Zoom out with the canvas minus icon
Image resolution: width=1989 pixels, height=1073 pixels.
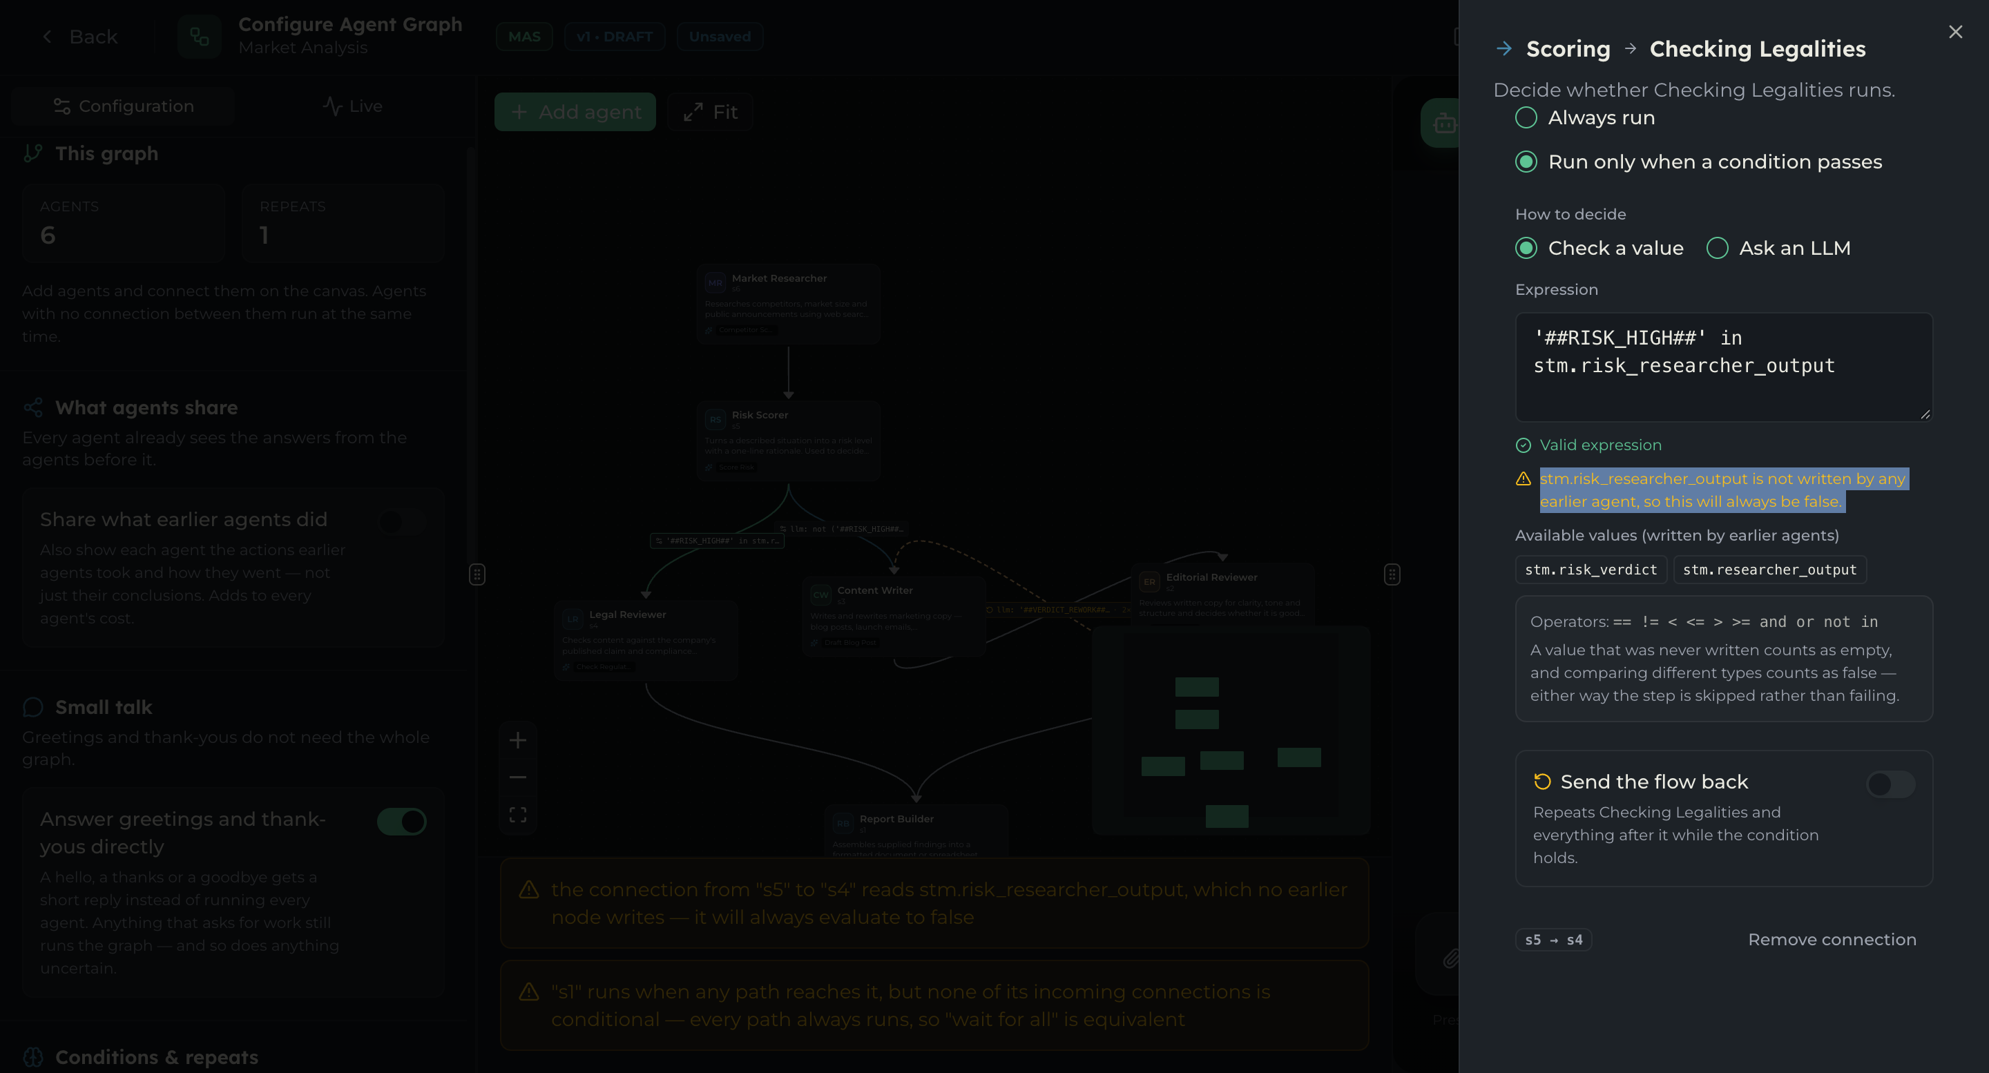(517, 777)
